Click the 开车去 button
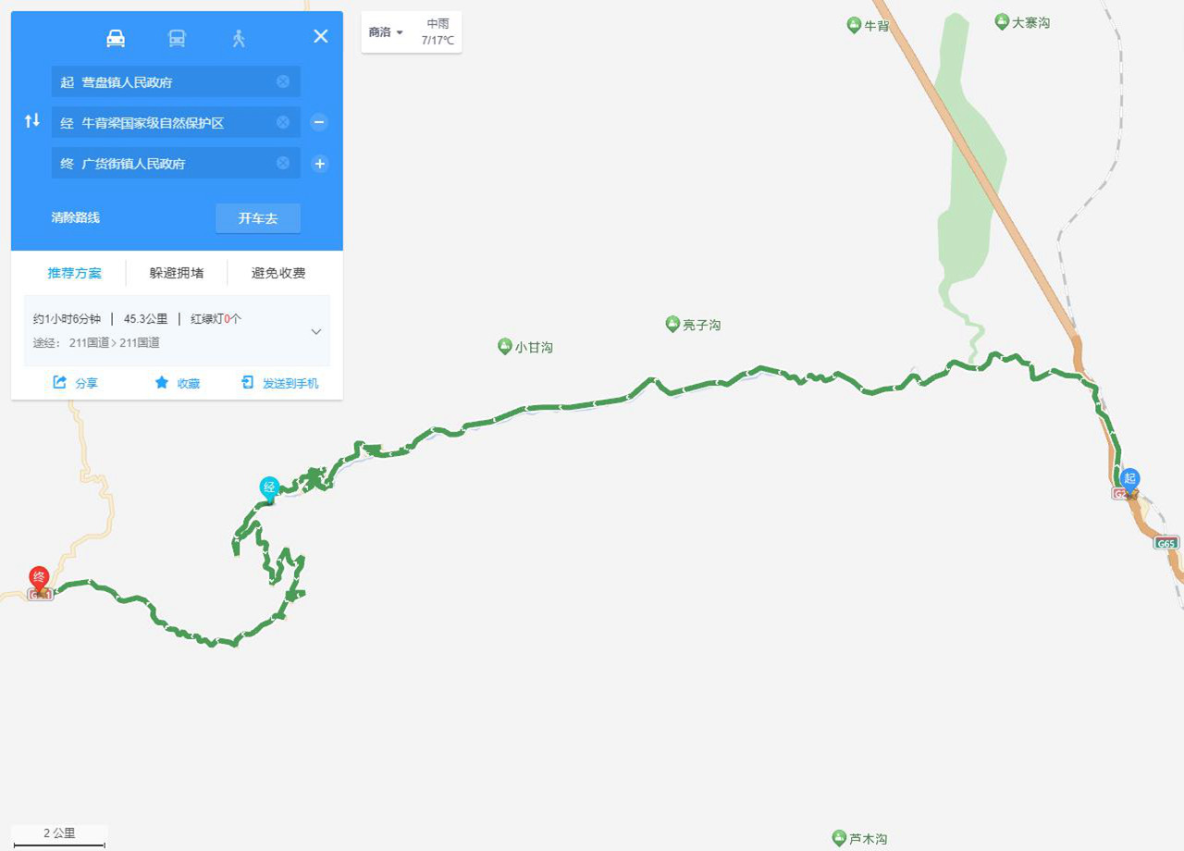1184x851 pixels. tap(258, 218)
